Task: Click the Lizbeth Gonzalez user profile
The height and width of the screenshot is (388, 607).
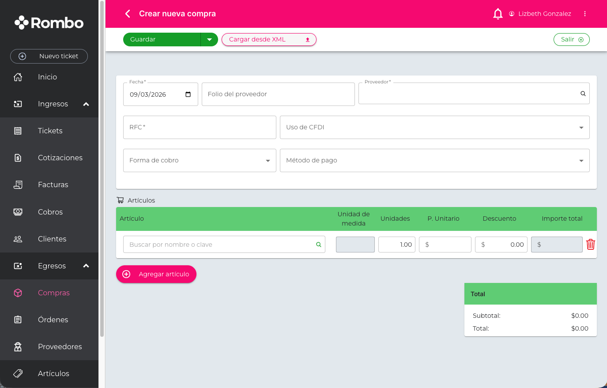Action: 540,14
